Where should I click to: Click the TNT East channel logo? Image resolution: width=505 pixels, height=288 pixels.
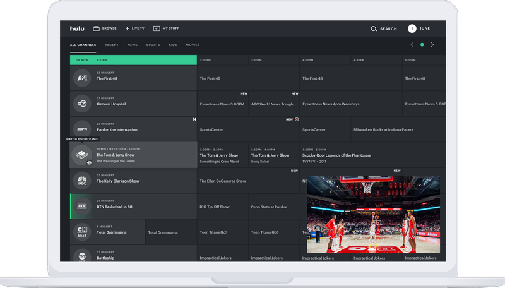point(82,256)
